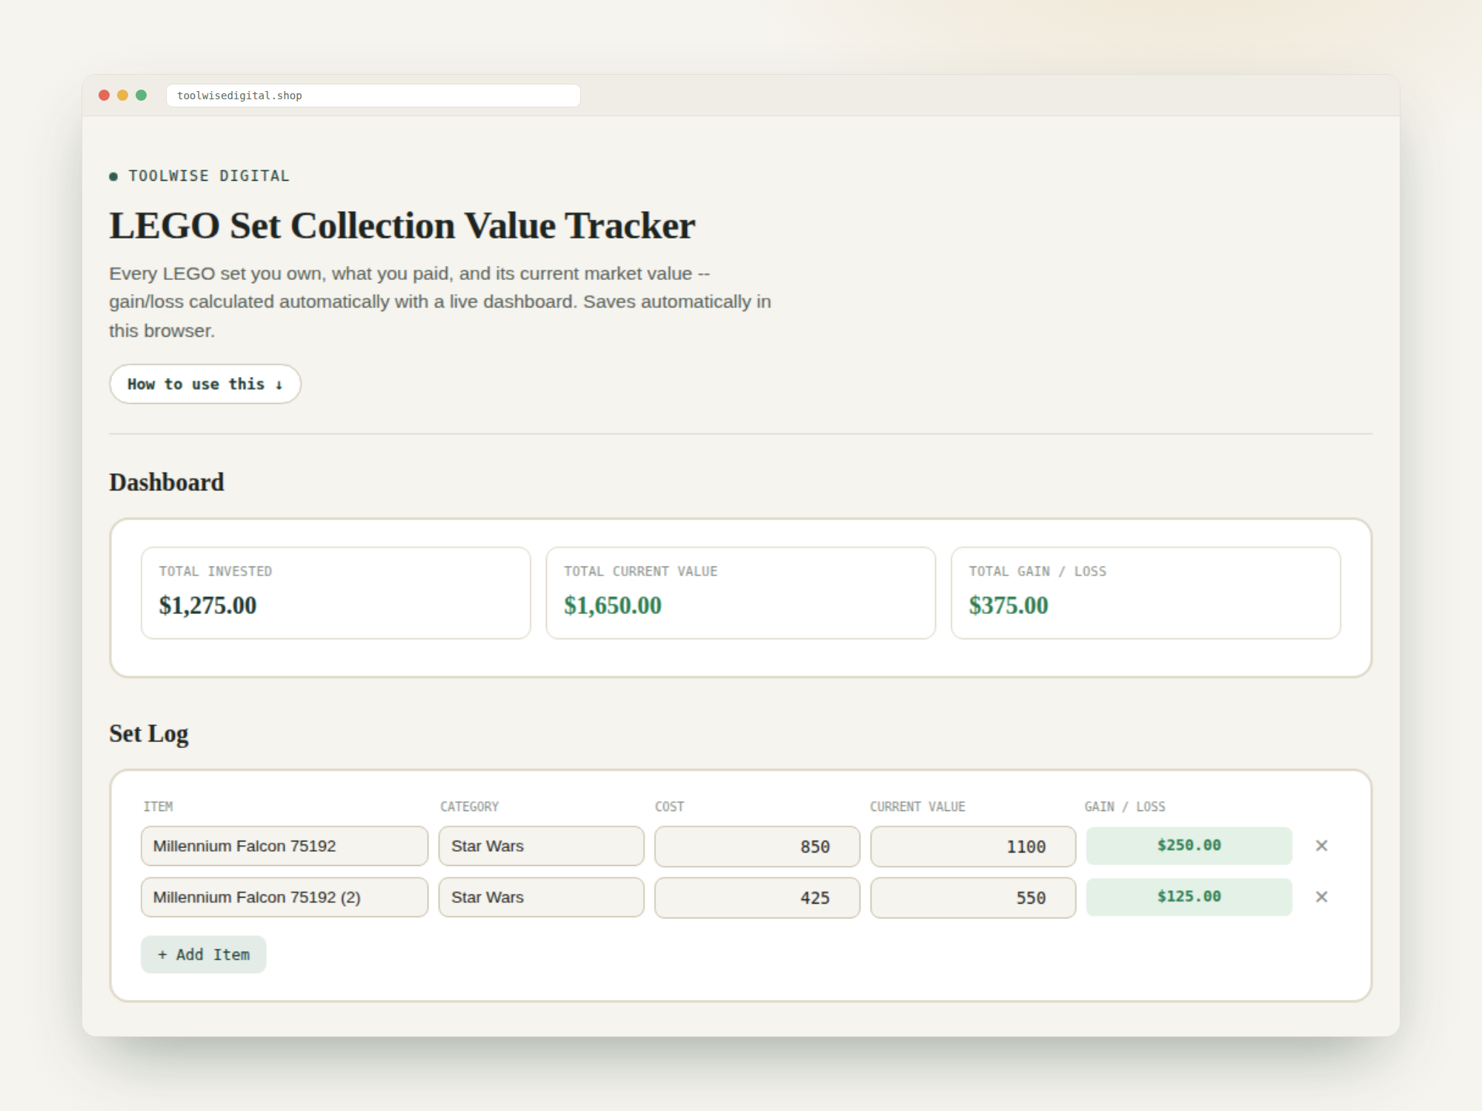Image resolution: width=1482 pixels, height=1111 pixels.
Task: Click the Total Gain / Loss $375.00 card
Action: pos(1146,593)
